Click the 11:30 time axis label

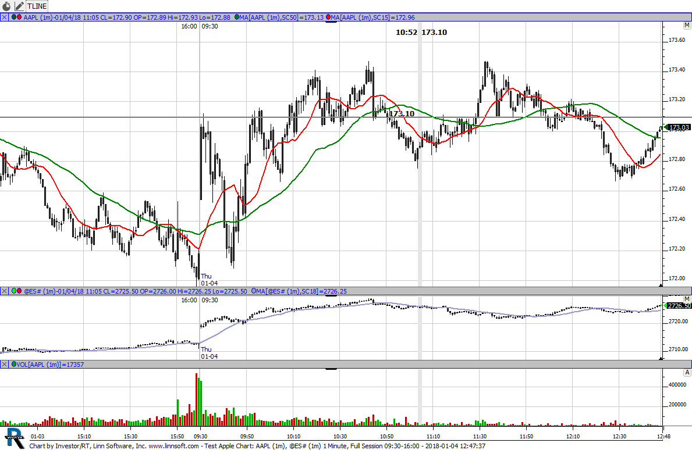[x=480, y=436]
